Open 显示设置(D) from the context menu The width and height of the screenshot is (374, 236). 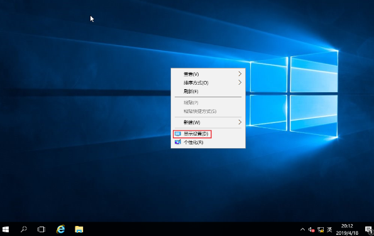208,134
